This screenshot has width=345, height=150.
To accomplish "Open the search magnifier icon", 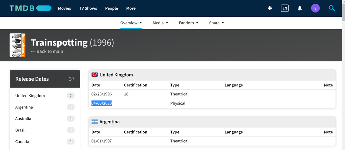I will pyautogui.click(x=332, y=8).
